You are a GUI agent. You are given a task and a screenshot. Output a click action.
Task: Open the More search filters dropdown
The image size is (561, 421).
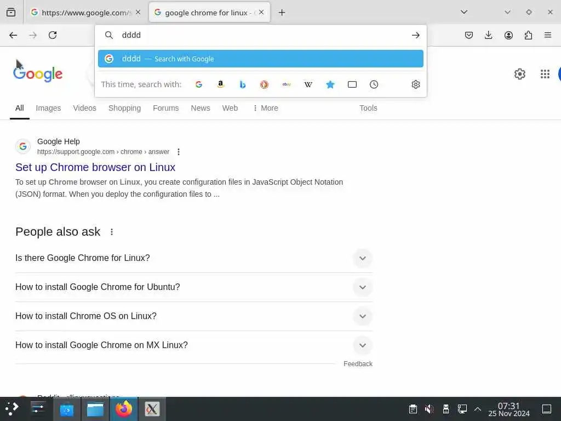(266, 108)
